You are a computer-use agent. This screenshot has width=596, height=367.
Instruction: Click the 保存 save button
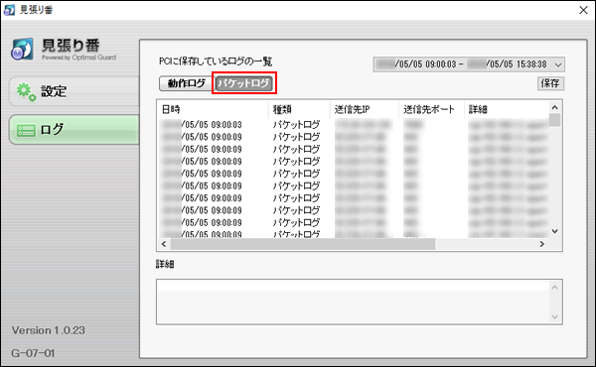[550, 83]
